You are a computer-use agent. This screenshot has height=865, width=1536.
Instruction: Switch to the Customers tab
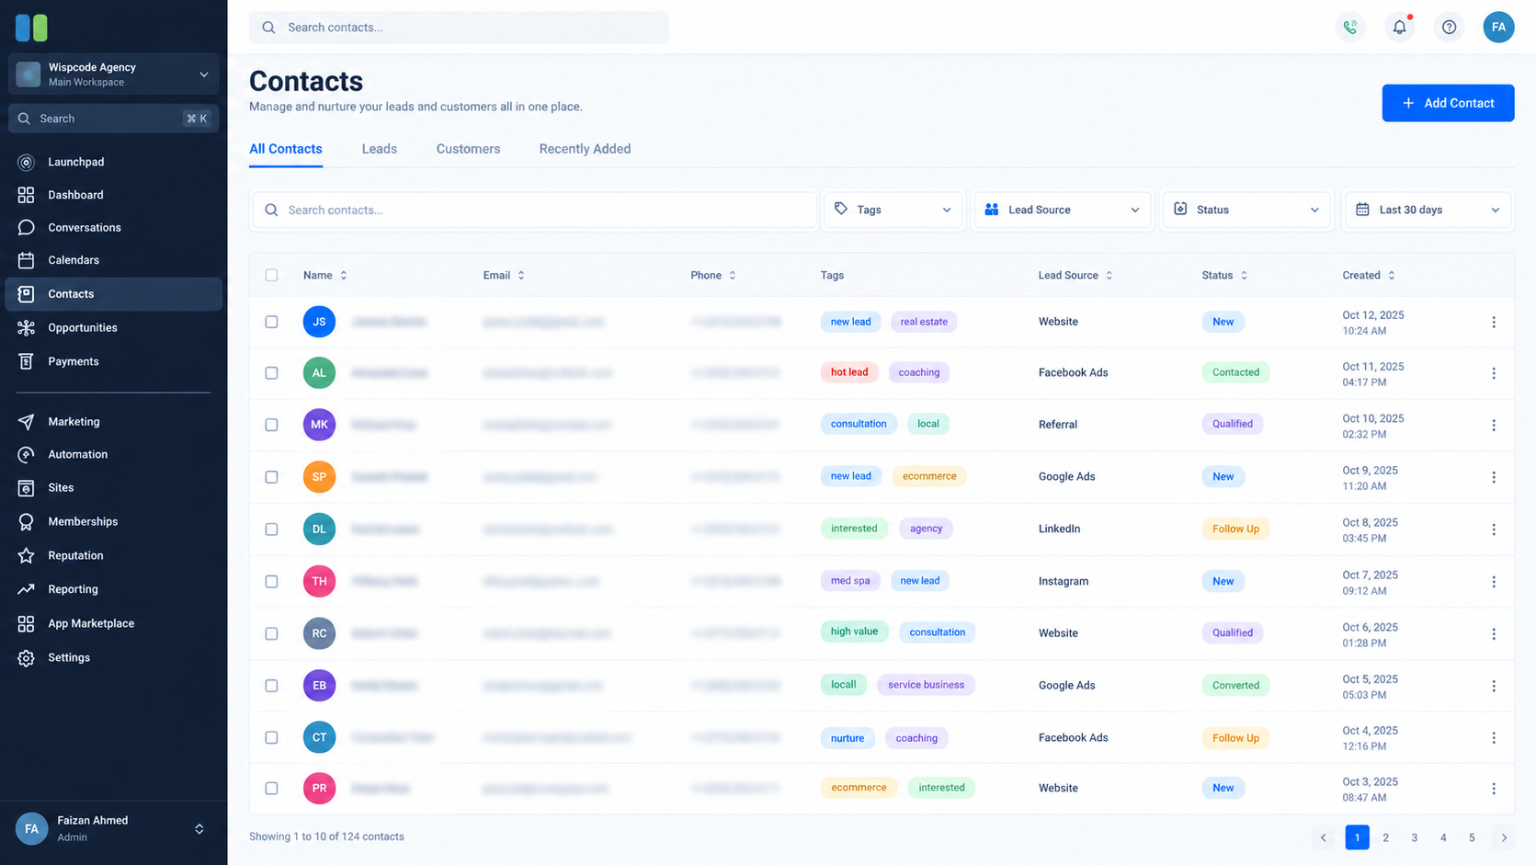tap(468, 149)
